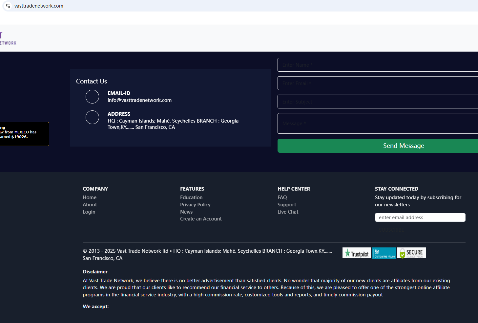Click the Vast Trade Network logo
The width and height of the screenshot is (478, 323).
click(8, 38)
